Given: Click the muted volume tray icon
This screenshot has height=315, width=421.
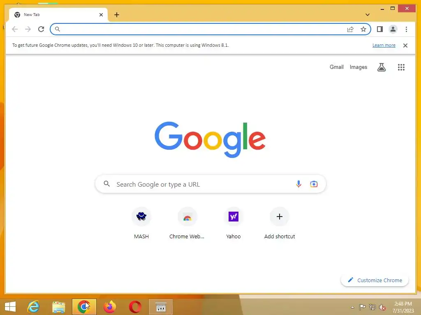Looking at the screenshot, I should pyautogui.click(x=382, y=307).
